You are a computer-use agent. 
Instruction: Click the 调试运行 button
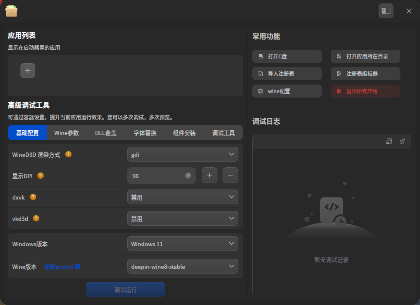pos(125,289)
